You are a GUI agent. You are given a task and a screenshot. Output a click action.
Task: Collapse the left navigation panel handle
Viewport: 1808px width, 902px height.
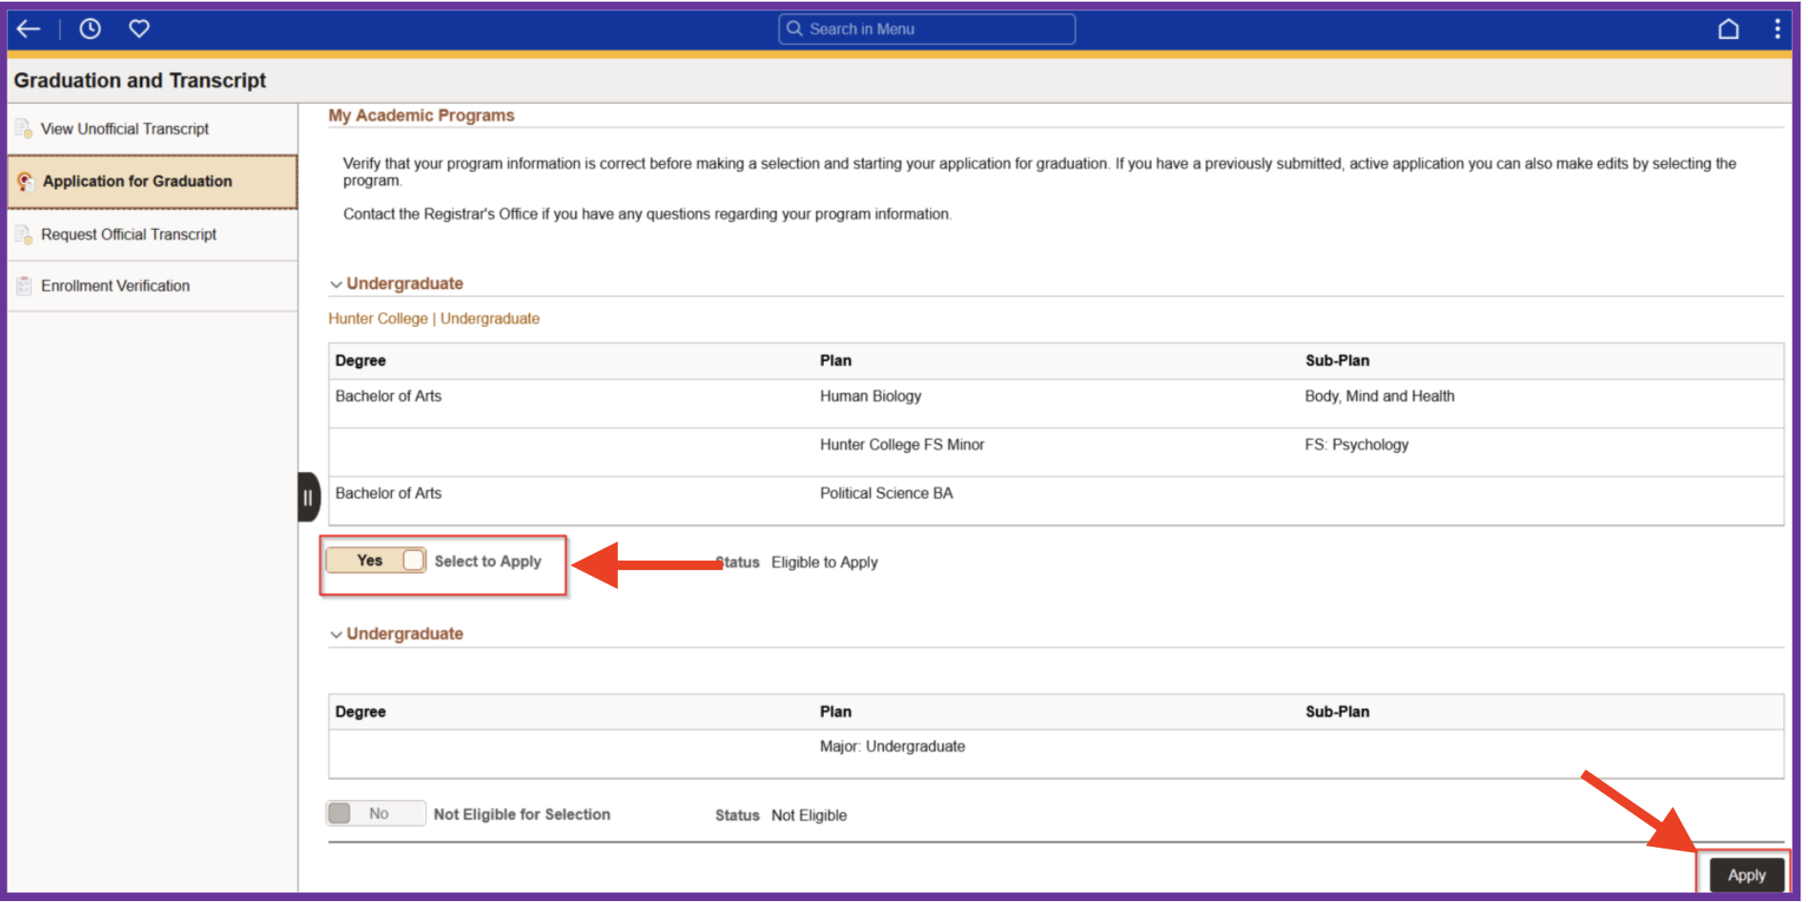(308, 498)
